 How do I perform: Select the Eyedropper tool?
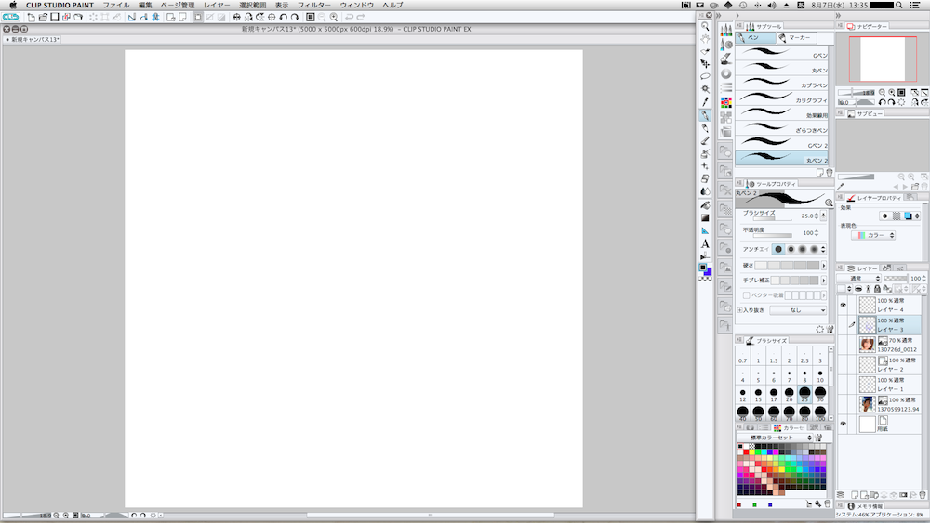tap(705, 102)
